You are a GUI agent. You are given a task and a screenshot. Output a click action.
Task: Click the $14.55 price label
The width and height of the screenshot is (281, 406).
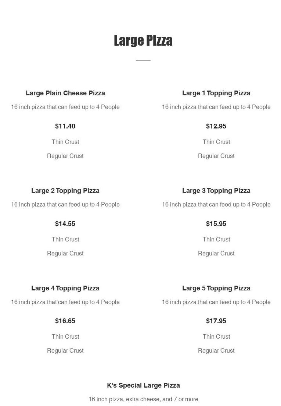tap(65, 224)
